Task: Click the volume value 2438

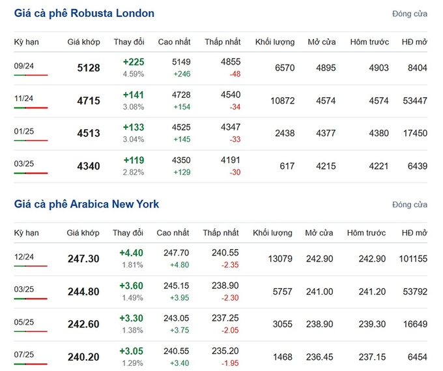Action: (x=285, y=133)
